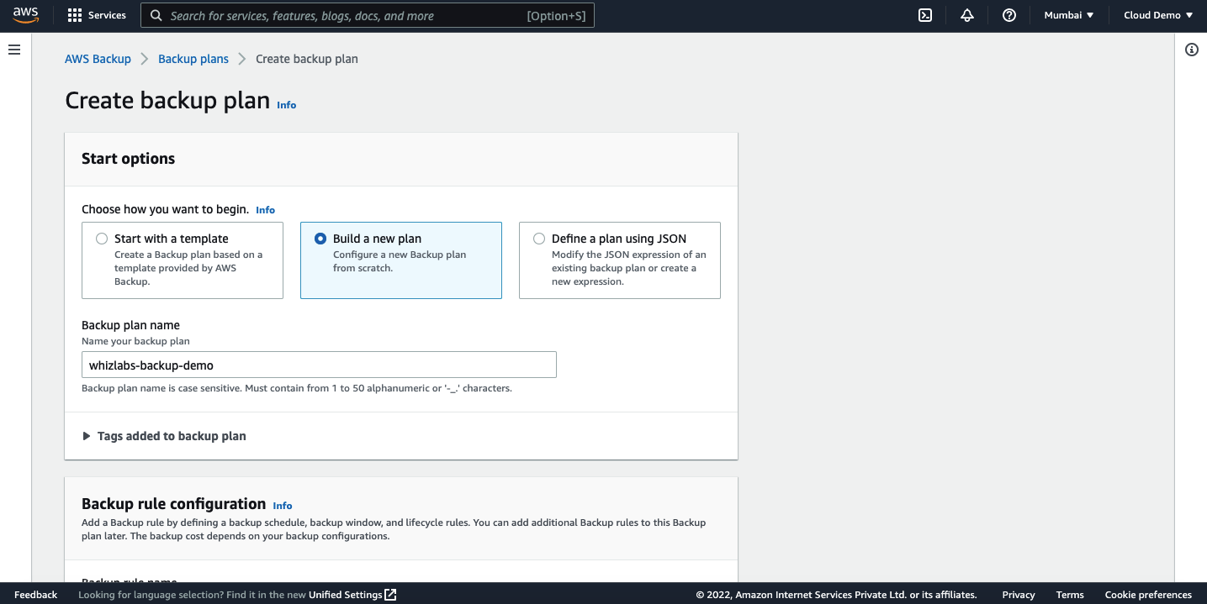
Task: Open Unified Settings external link icon
Action: (390, 595)
